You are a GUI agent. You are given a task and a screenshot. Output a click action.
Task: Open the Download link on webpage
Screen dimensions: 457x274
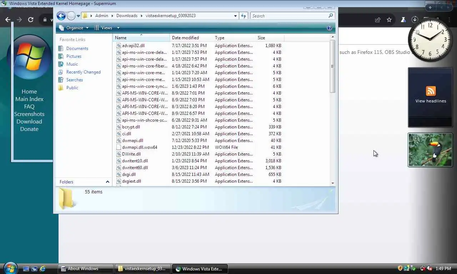point(29,122)
